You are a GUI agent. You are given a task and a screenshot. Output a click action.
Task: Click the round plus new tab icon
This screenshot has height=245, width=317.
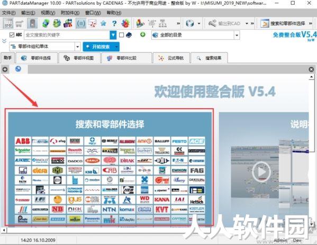[x=5, y=69]
